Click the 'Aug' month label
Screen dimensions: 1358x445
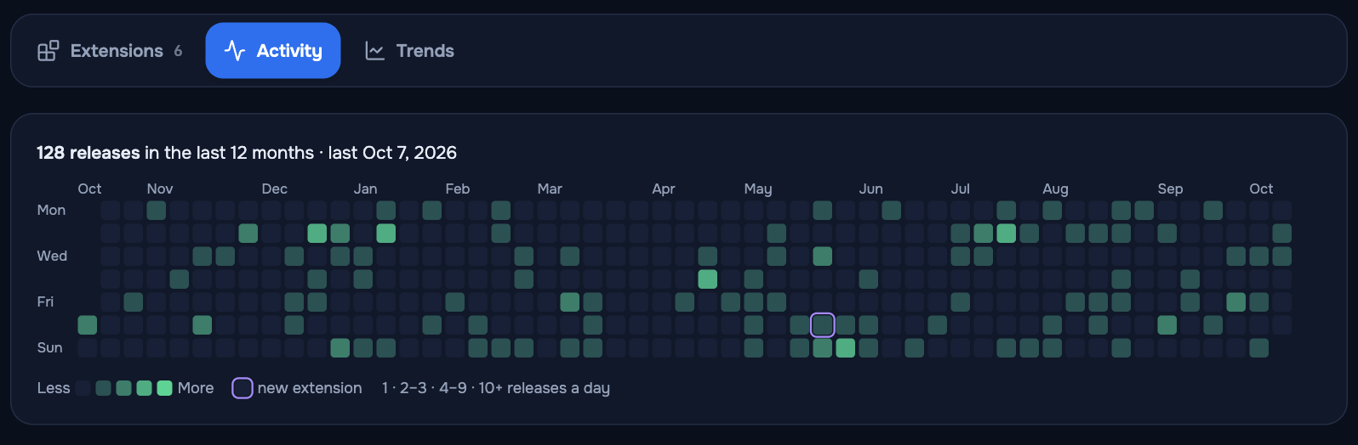point(1055,189)
